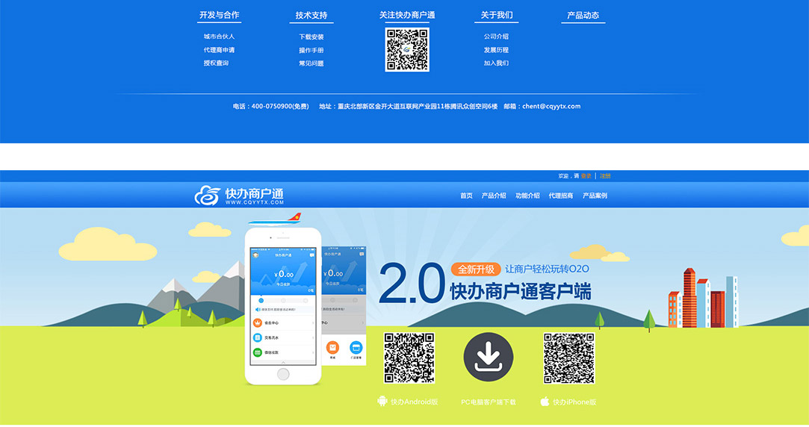The image size is (809, 427).
Task: Click 让商户轻松玩转O2O slogan
Action: [x=547, y=269]
